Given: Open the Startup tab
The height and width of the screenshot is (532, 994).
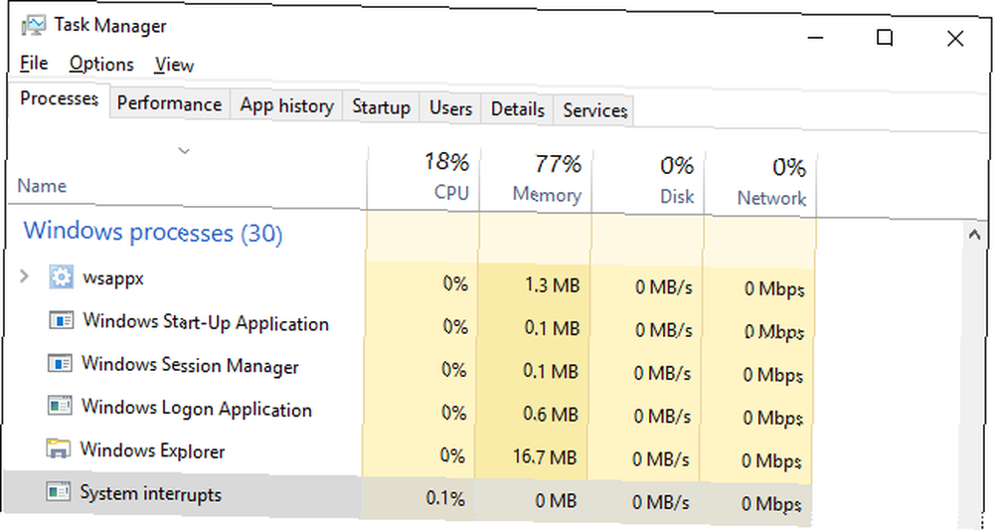Looking at the screenshot, I should pos(381,107).
